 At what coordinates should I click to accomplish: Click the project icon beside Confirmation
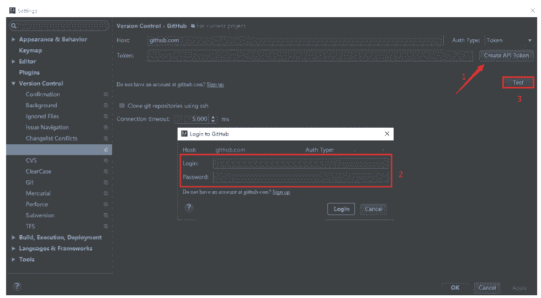pos(106,95)
